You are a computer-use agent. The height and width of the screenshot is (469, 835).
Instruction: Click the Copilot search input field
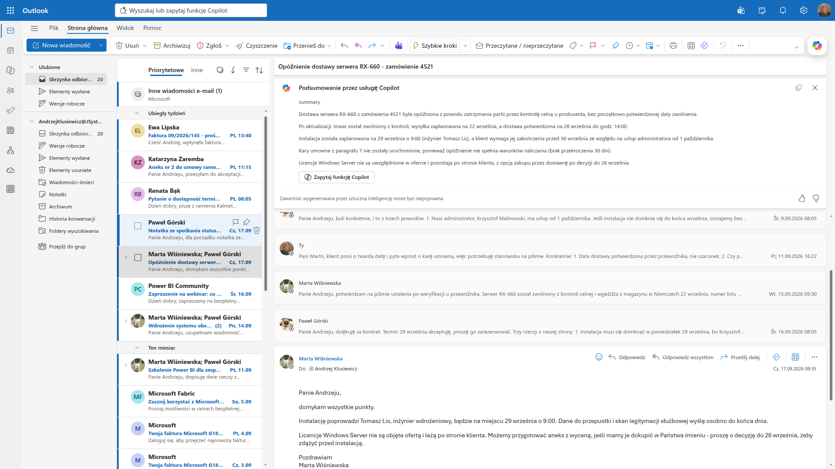point(191,10)
